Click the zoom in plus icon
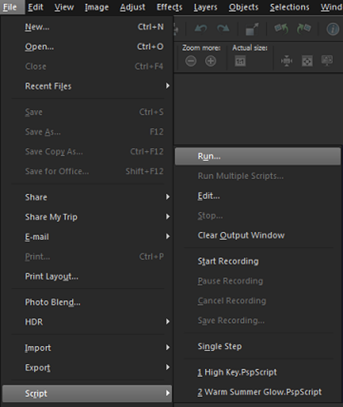This screenshot has height=407, width=343. click(x=211, y=61)
